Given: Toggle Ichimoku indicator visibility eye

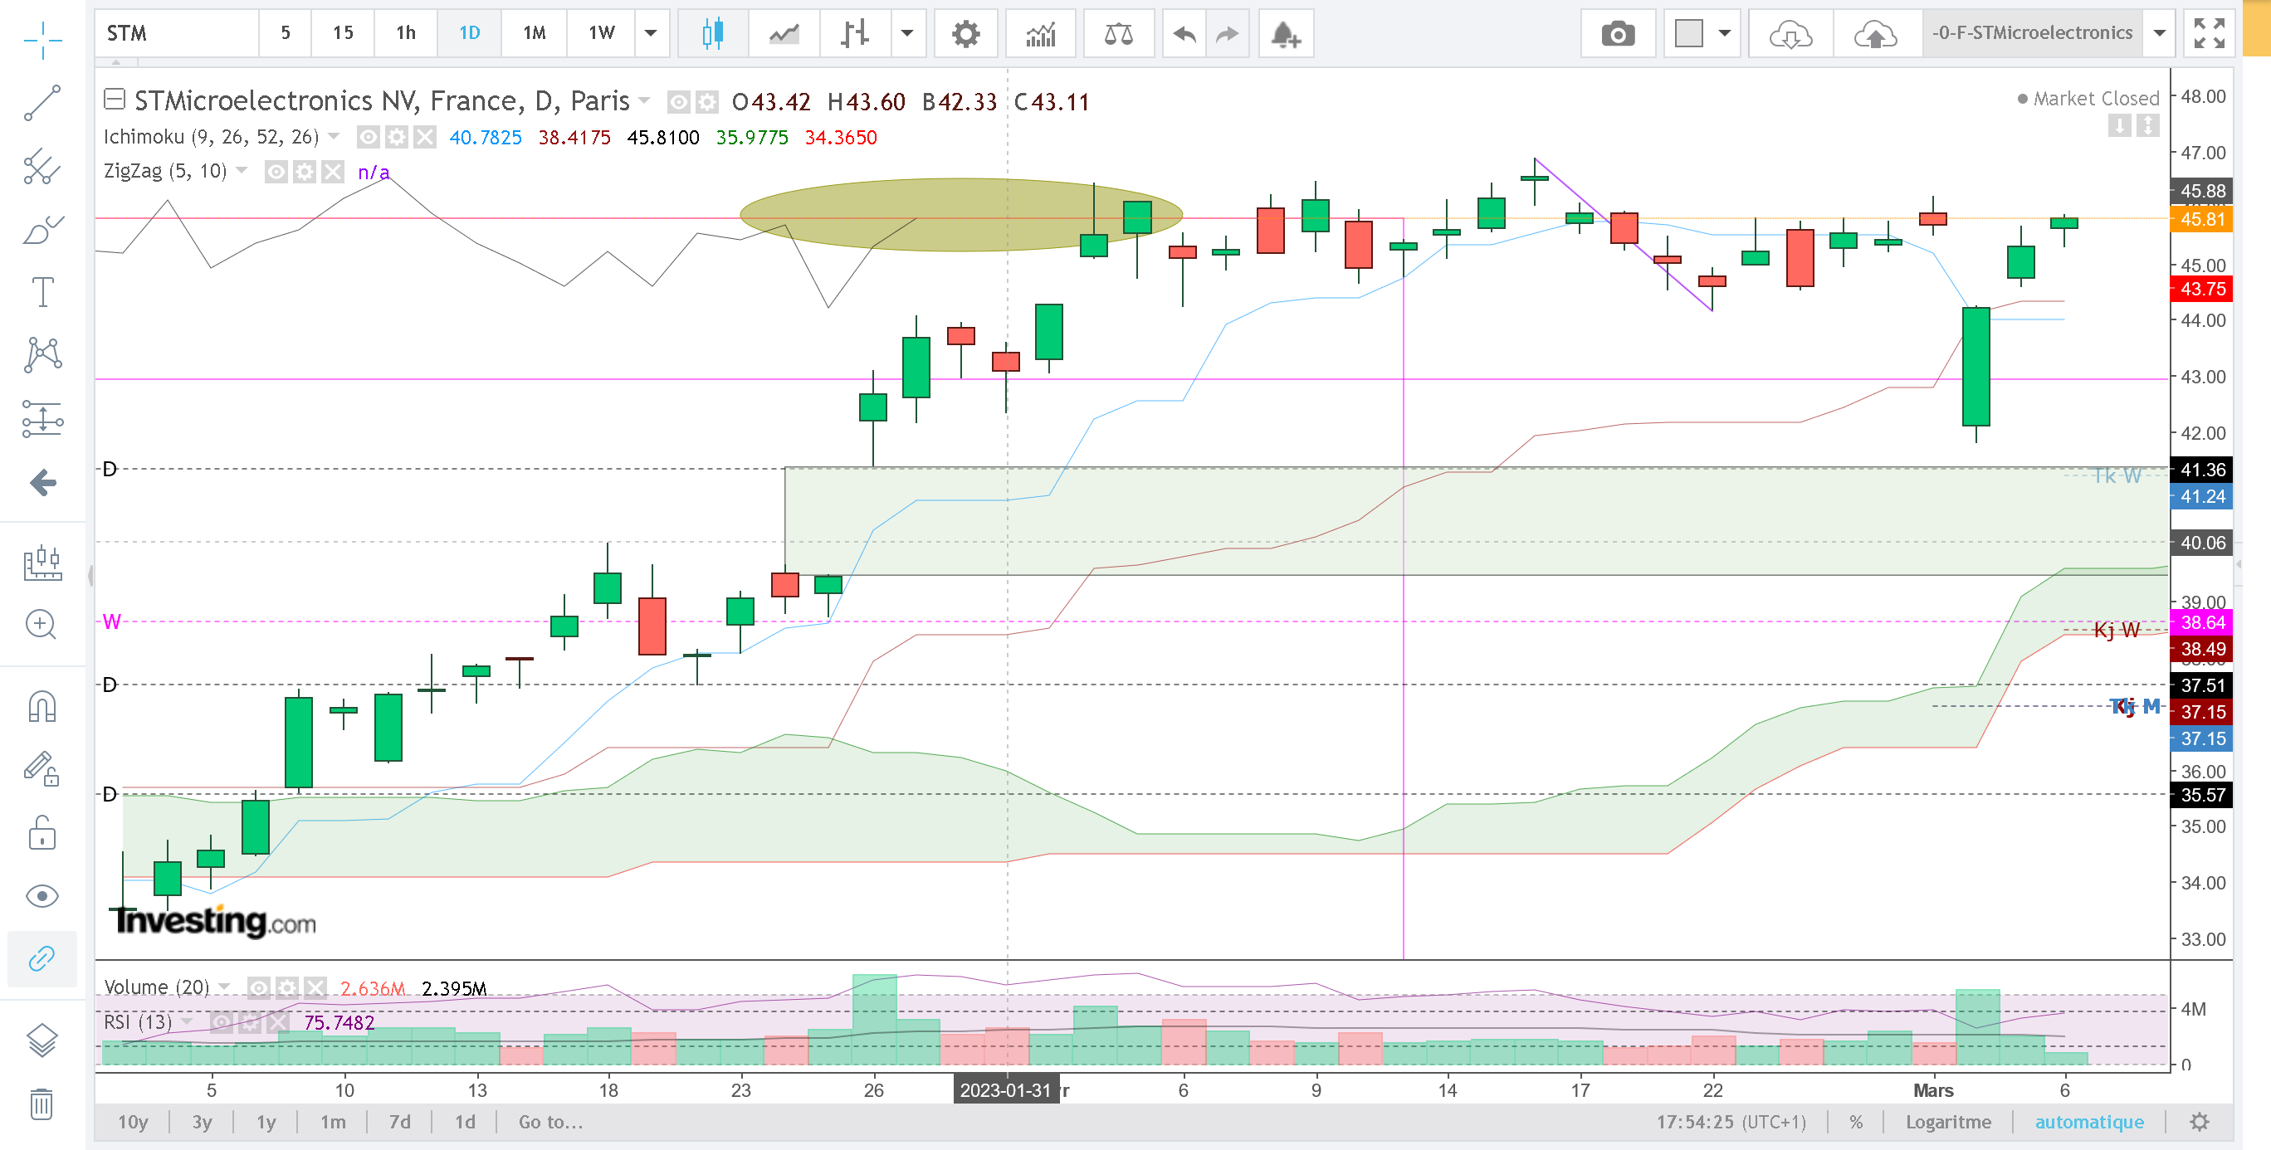Looking at the screenshot, I should coord(369,138).
